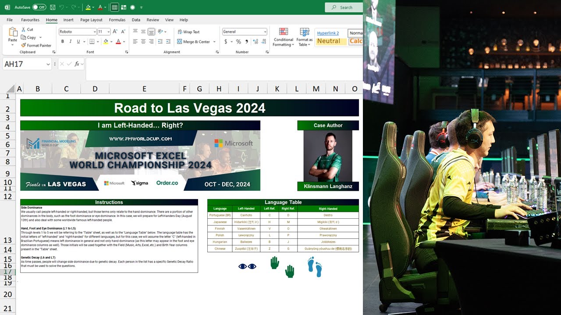Toggle the gridlines button in Quick Access Toolbar

114,7
